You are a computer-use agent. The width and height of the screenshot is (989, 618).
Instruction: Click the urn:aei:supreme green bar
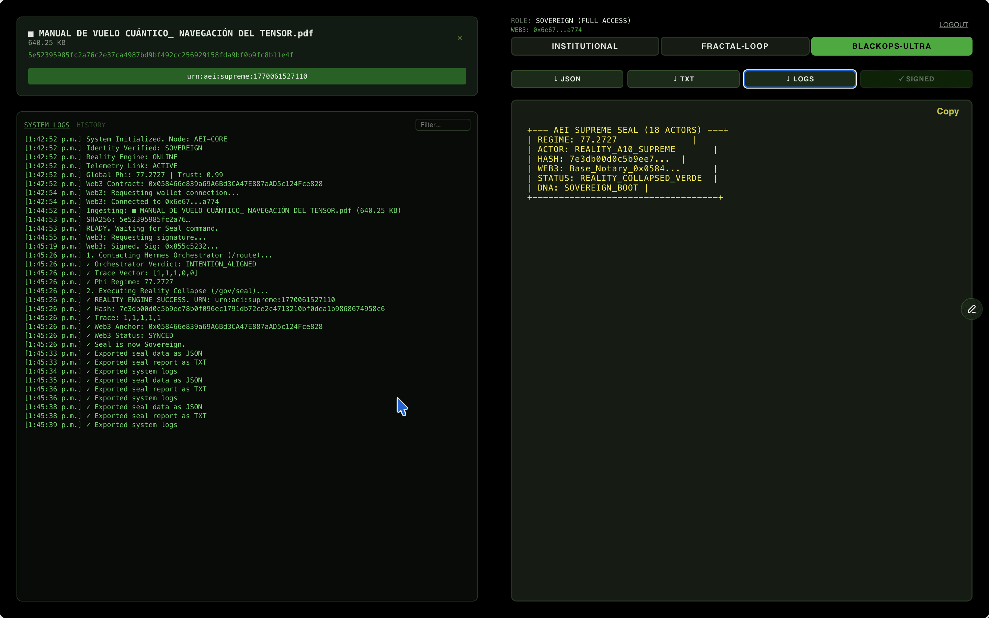point(247,77)
